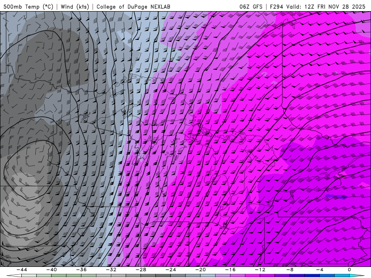The height and width of the screenshot is (278, 371).
Task: Click the 0 colorbar scale label
Action: pyautogui.click(x=349, y=270)
